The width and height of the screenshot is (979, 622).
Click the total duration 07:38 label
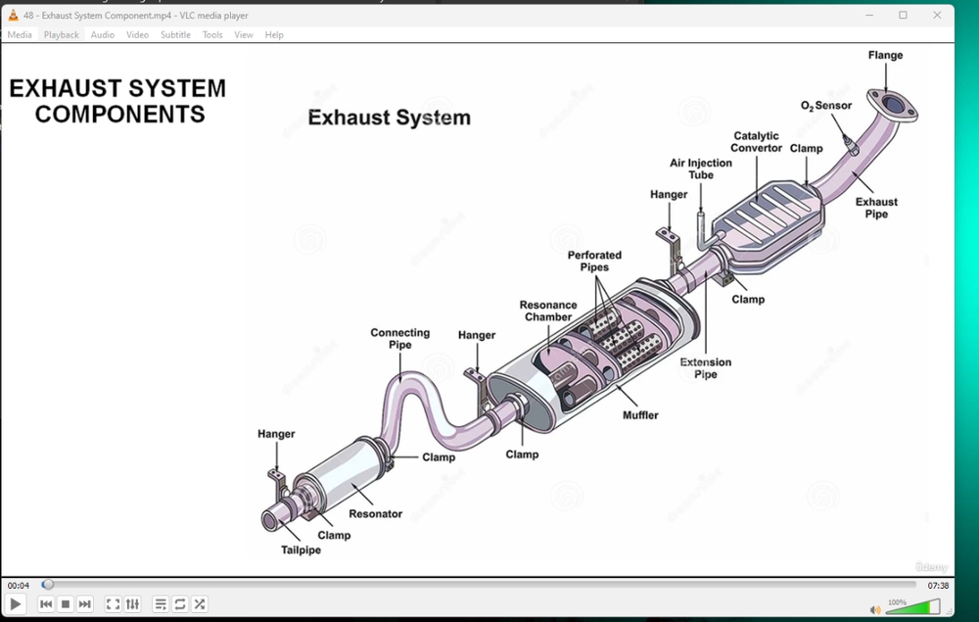(938, 586)
